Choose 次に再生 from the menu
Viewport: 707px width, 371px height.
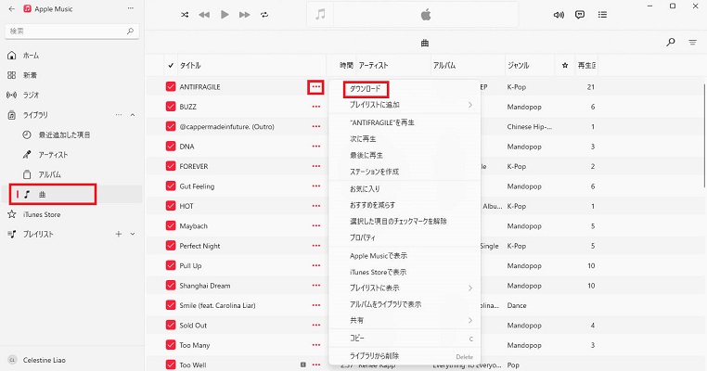point(405,139)
